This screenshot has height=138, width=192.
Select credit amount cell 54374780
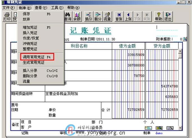point(162,86)
